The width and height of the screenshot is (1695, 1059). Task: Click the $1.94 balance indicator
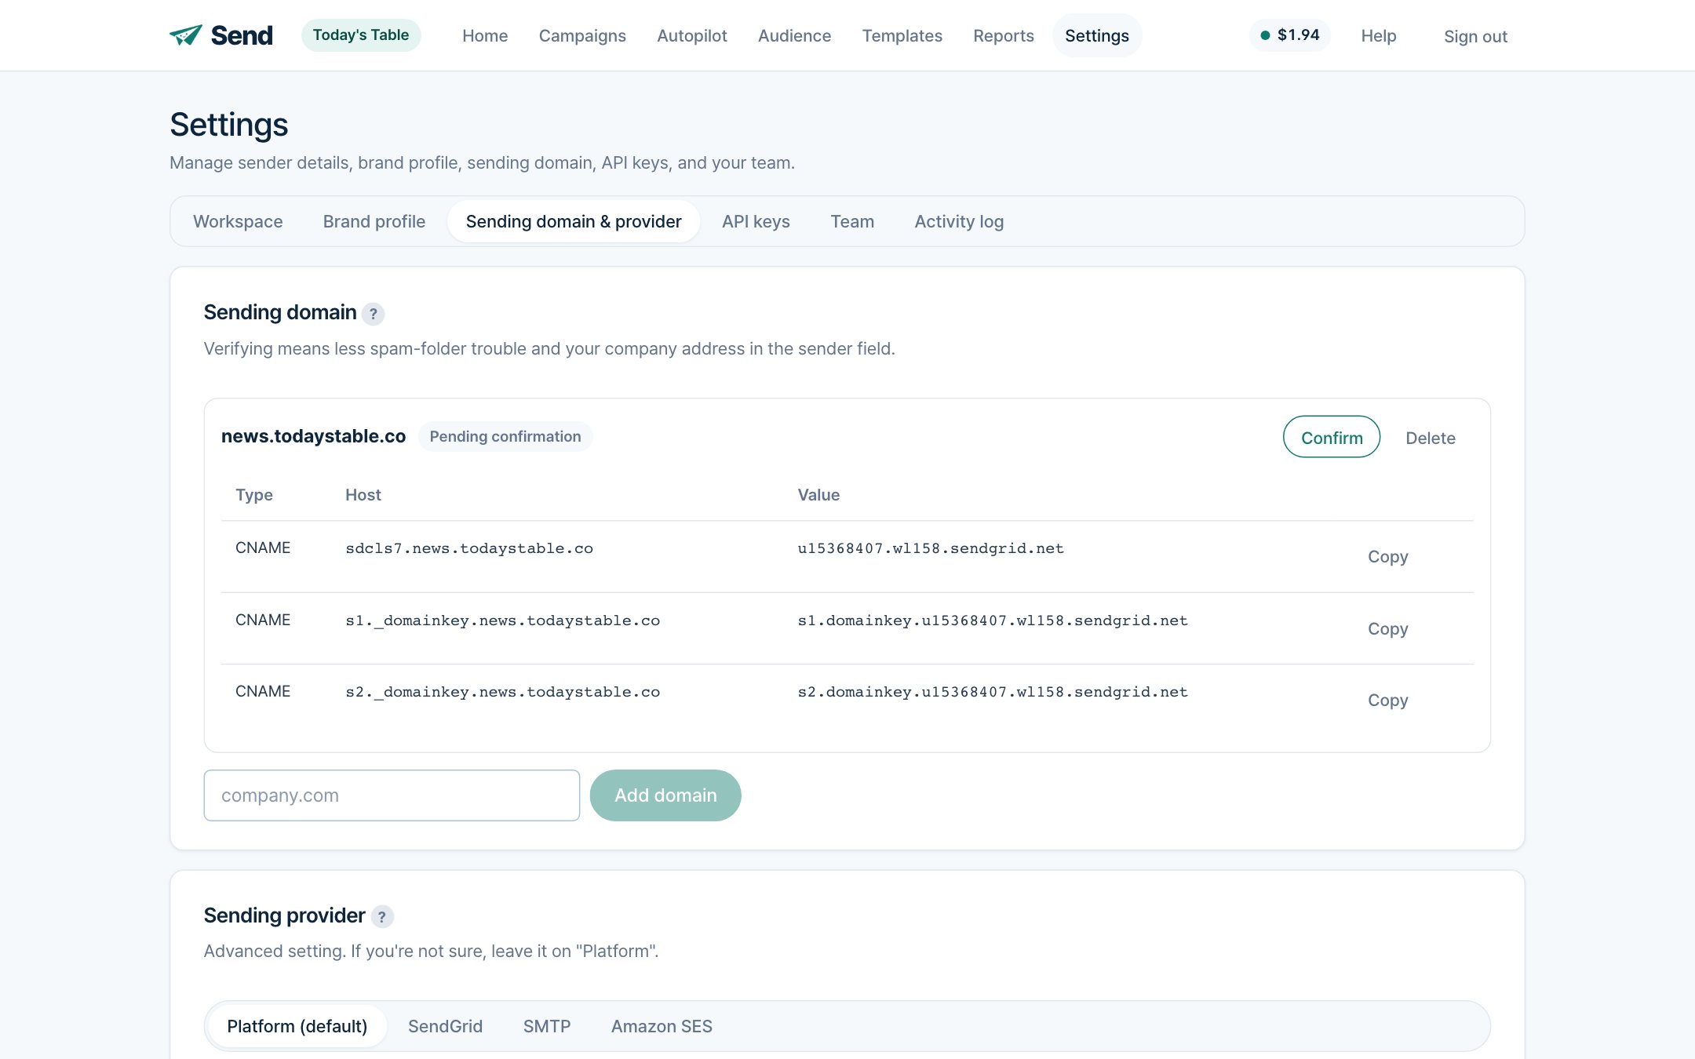pyautogui.click(x=1290, y=35)
